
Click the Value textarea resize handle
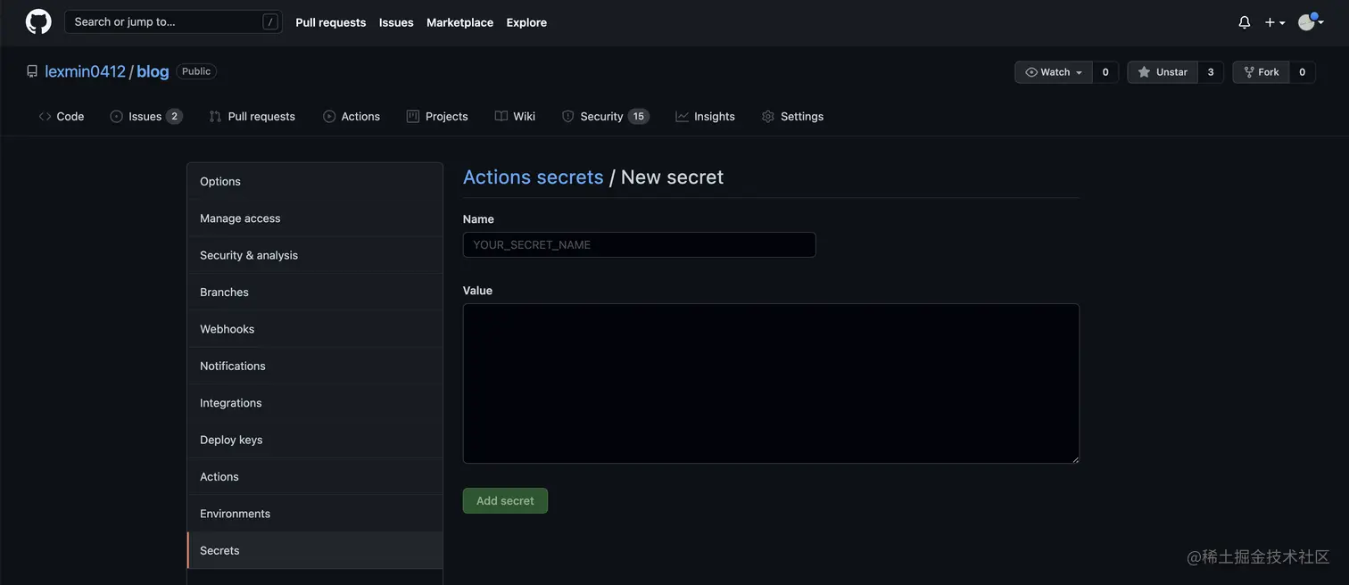click(x=1074, y=458)
